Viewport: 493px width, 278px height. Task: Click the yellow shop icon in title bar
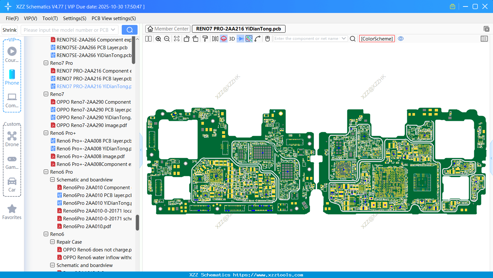453,6
